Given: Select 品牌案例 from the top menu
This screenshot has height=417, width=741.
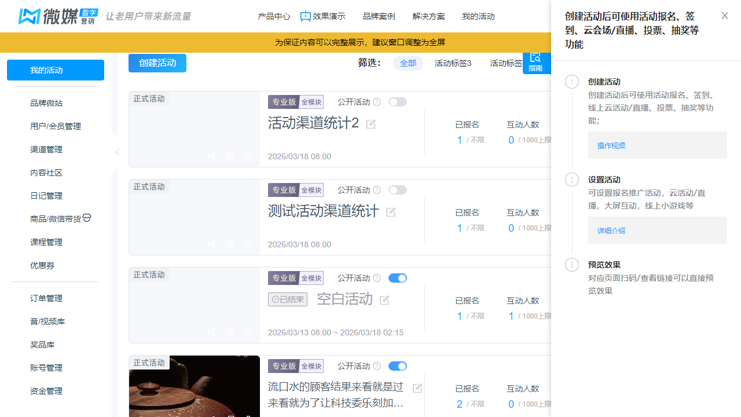Looking at the screenshot, I should coord(379,16).
